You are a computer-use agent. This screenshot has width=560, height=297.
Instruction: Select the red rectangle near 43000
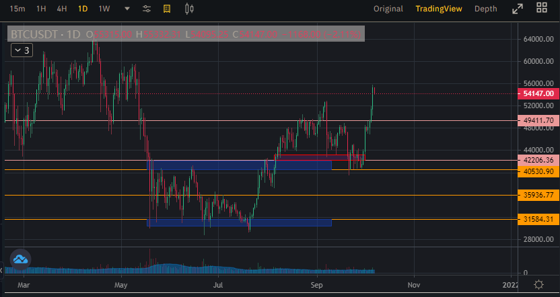(x=320, y=157)
